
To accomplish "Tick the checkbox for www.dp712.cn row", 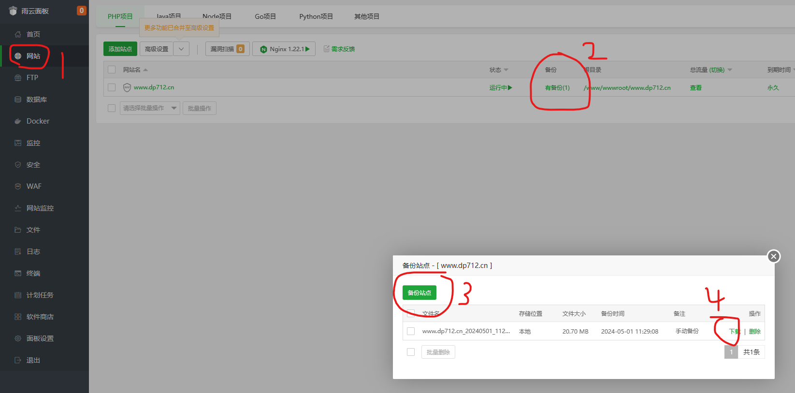I will tap(112, 87).
